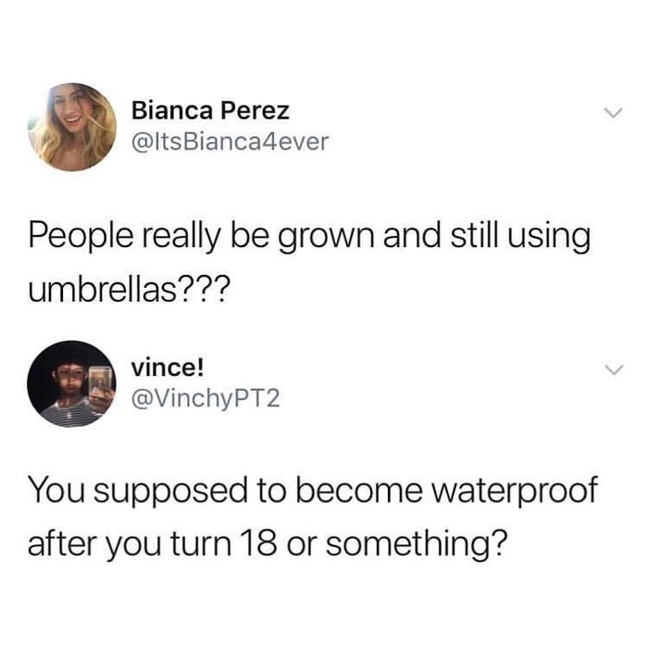Click the vince! display name
The image size is (648, 649).
(x=168, y=368)
